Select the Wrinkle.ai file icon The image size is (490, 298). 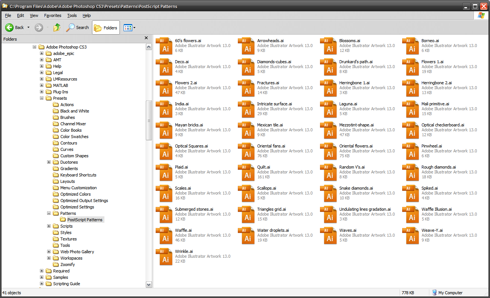tap(165, 257)
